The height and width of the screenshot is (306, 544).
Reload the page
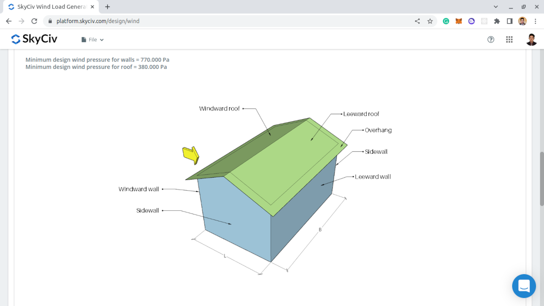(34, 21)
